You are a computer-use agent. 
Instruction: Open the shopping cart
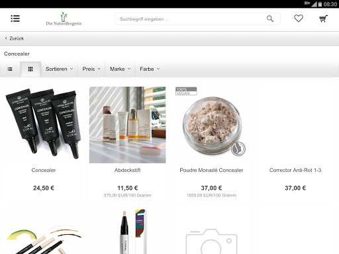[323, 19]
